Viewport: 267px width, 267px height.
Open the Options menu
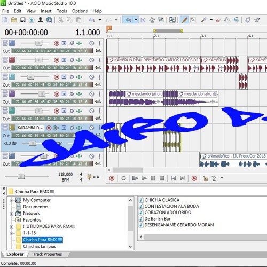click(x=80, y=11)
